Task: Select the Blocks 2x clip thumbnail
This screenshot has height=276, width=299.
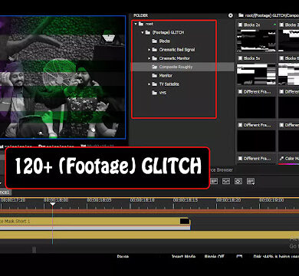Action: 256,41
